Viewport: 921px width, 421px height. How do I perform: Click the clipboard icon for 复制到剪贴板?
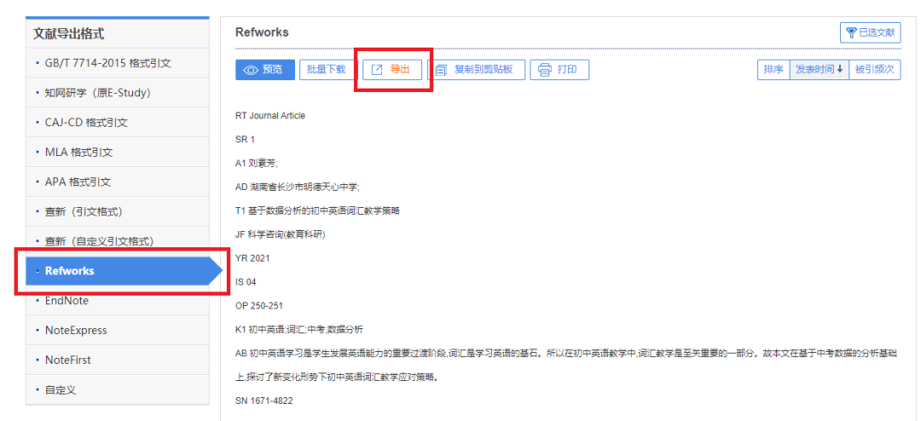point(442,70)
